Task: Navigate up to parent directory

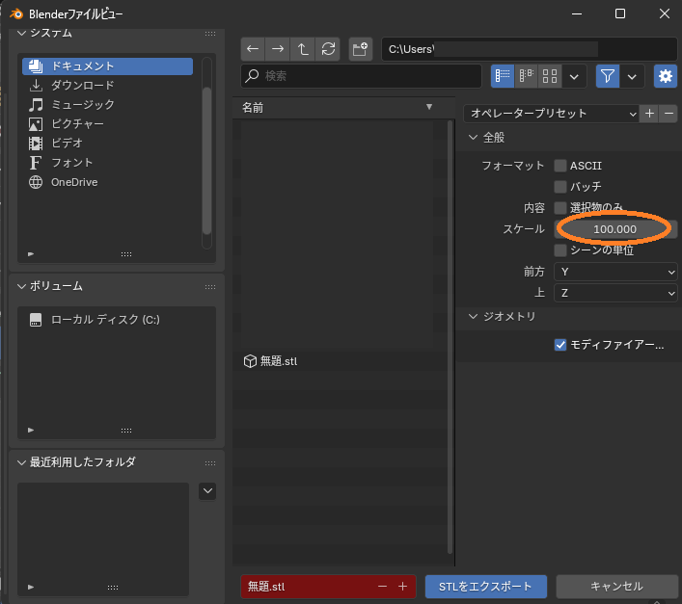Action: [x=303, y=49]
